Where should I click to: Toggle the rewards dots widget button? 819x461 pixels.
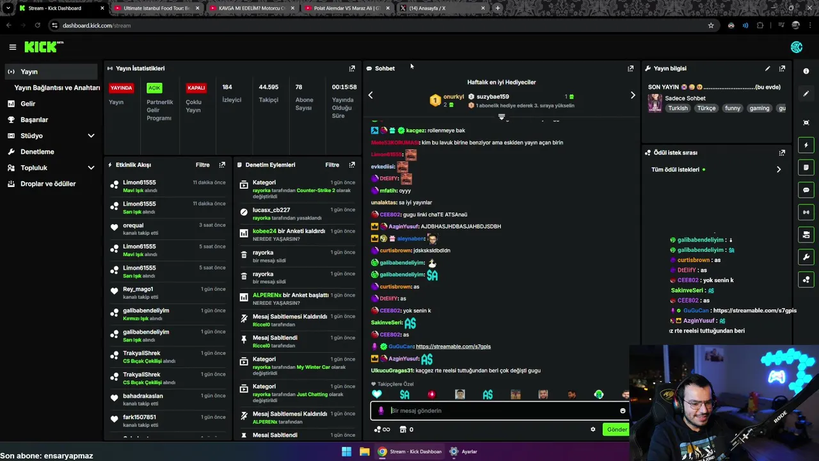[x=806, y=280]
